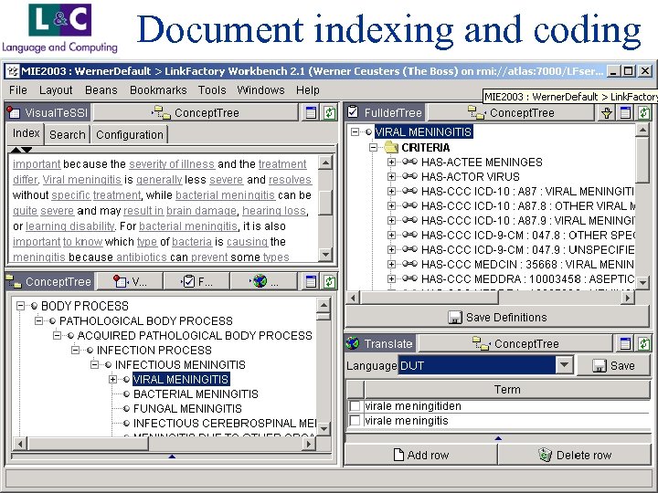Collapse the CRITERIA folder in FulldefTree
The image size is (658, 493).
373,147
